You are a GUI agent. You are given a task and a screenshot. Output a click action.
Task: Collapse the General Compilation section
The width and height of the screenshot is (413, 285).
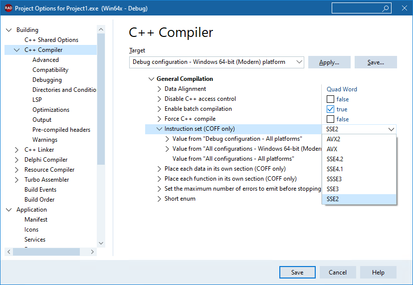point(151,79)
